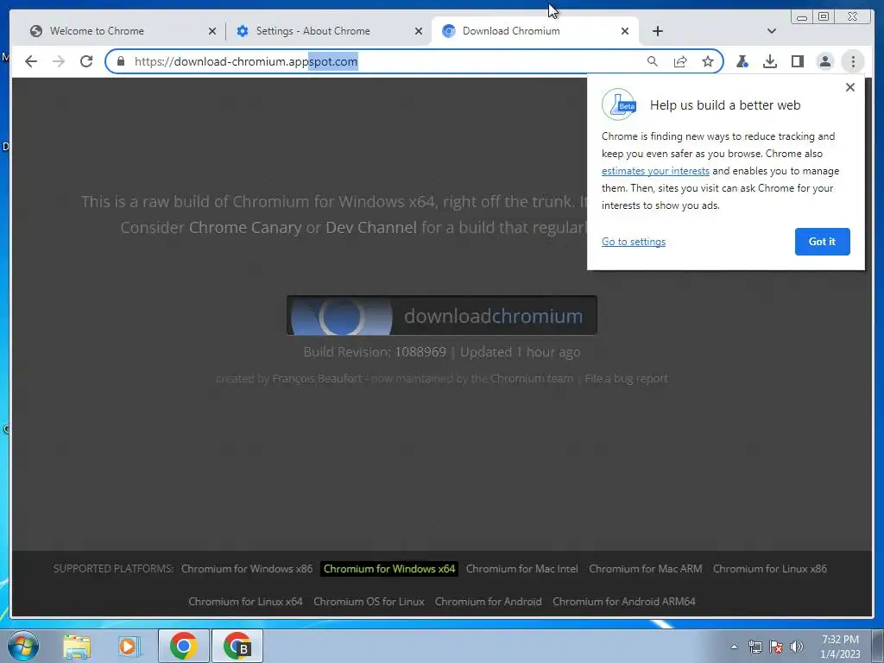Open the File a bug report link
Viewport: 884px width, 663px height.
point(626,379)
